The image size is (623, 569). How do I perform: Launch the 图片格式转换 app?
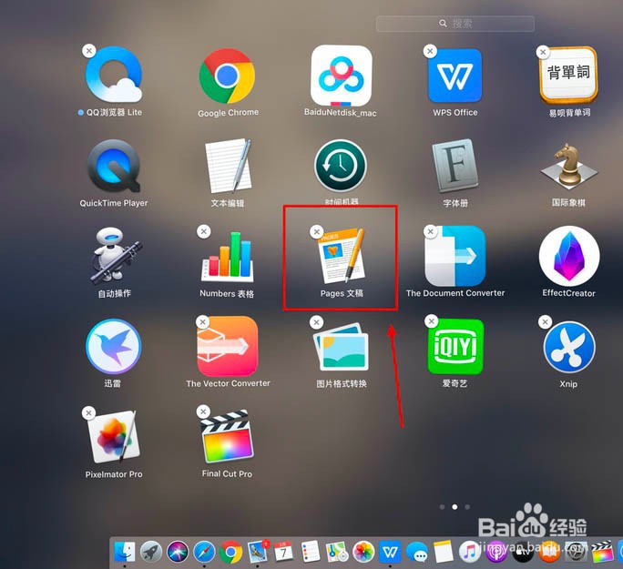tap(342, 347)
